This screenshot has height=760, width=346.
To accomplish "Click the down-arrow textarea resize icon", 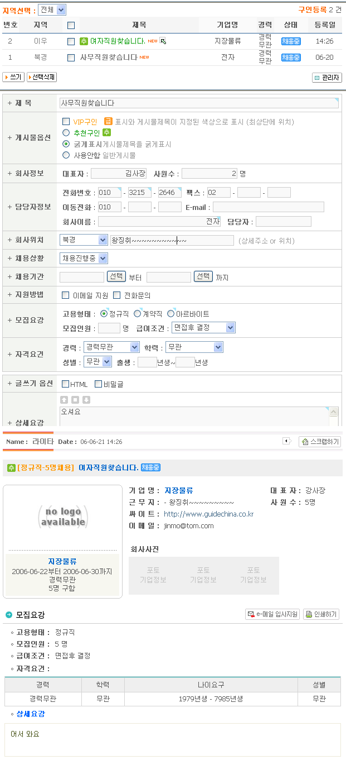I will click(x=86, y=400).
